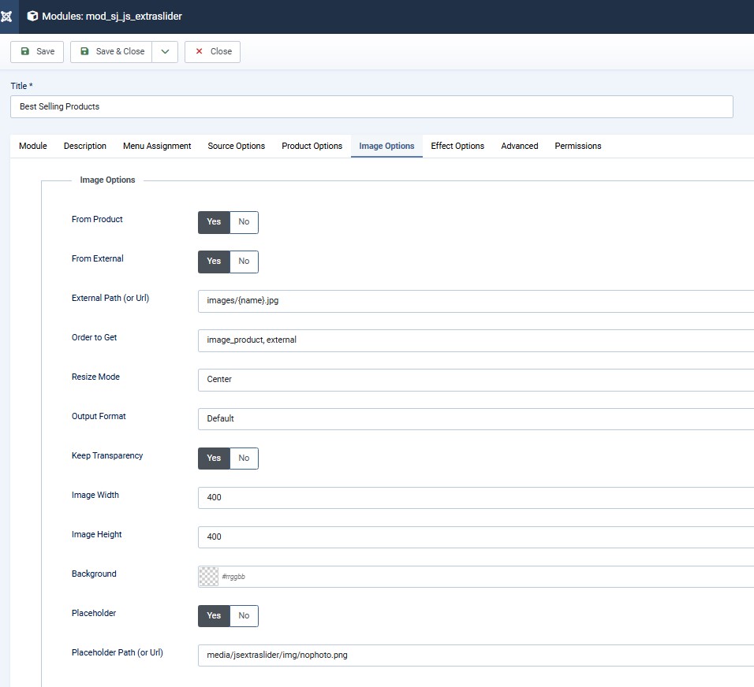Click the Joomla logo icon

tap(6, 17)
